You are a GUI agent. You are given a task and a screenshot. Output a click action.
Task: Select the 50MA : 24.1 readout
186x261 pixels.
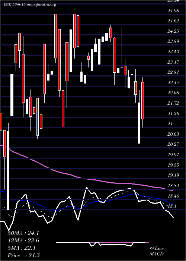pos(23,233)
